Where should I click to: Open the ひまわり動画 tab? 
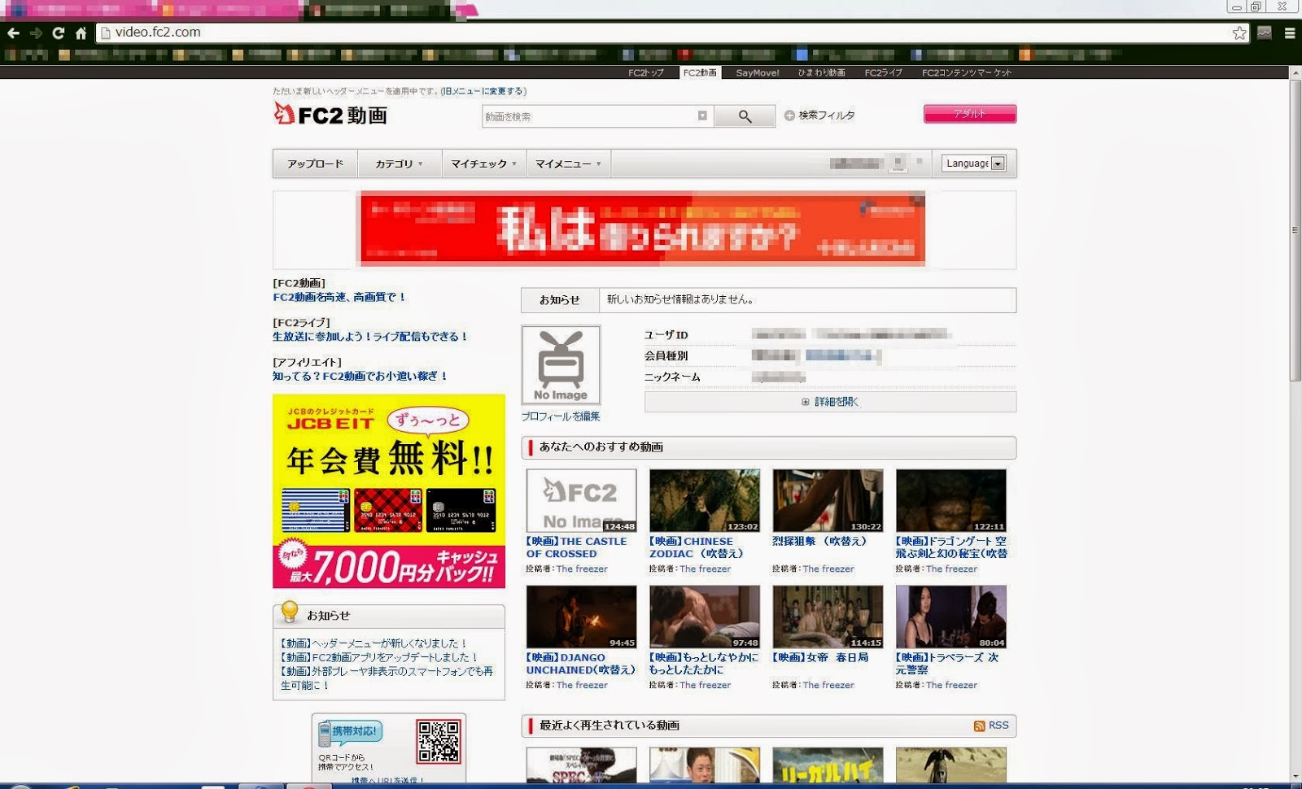point(821,72)
